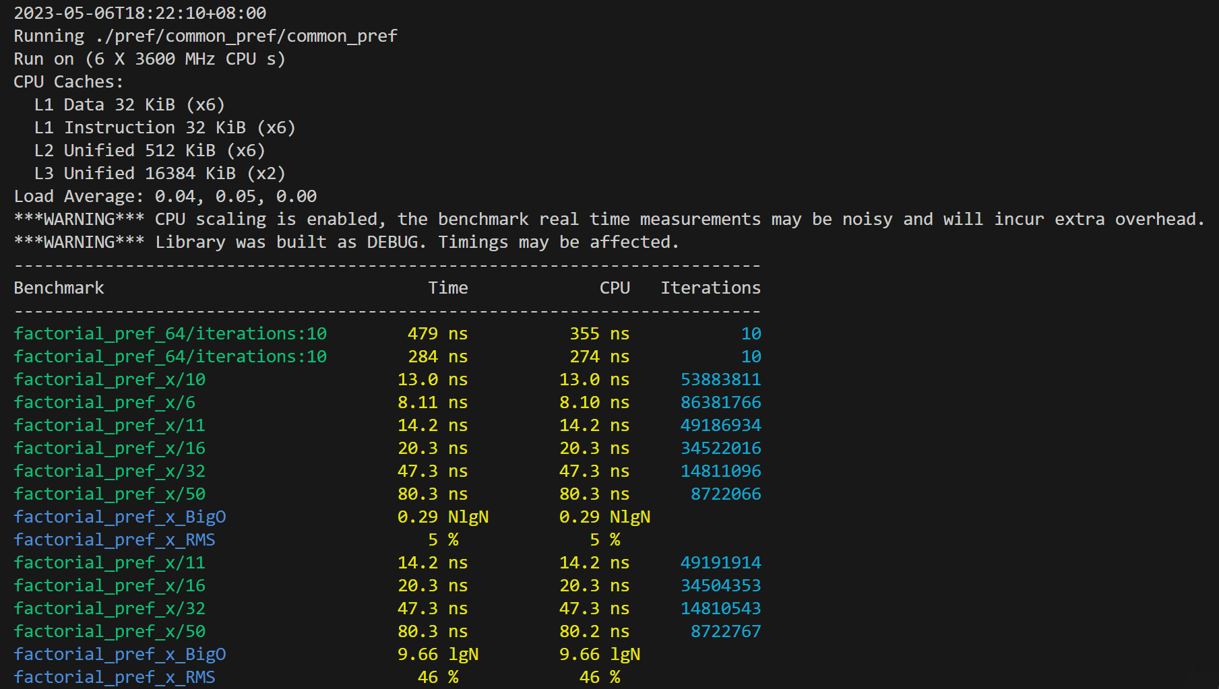Viewport: 1219px width, 689px height.
Task: Click the "Load Average: 0.04, 0.05, 0.00" line
Action: [165, 196]
